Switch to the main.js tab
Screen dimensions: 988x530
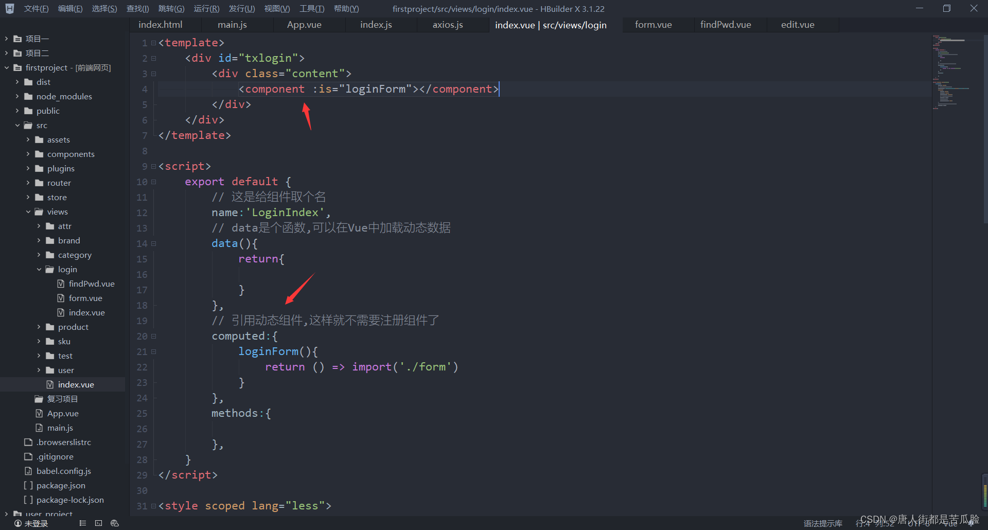point(232,25)
